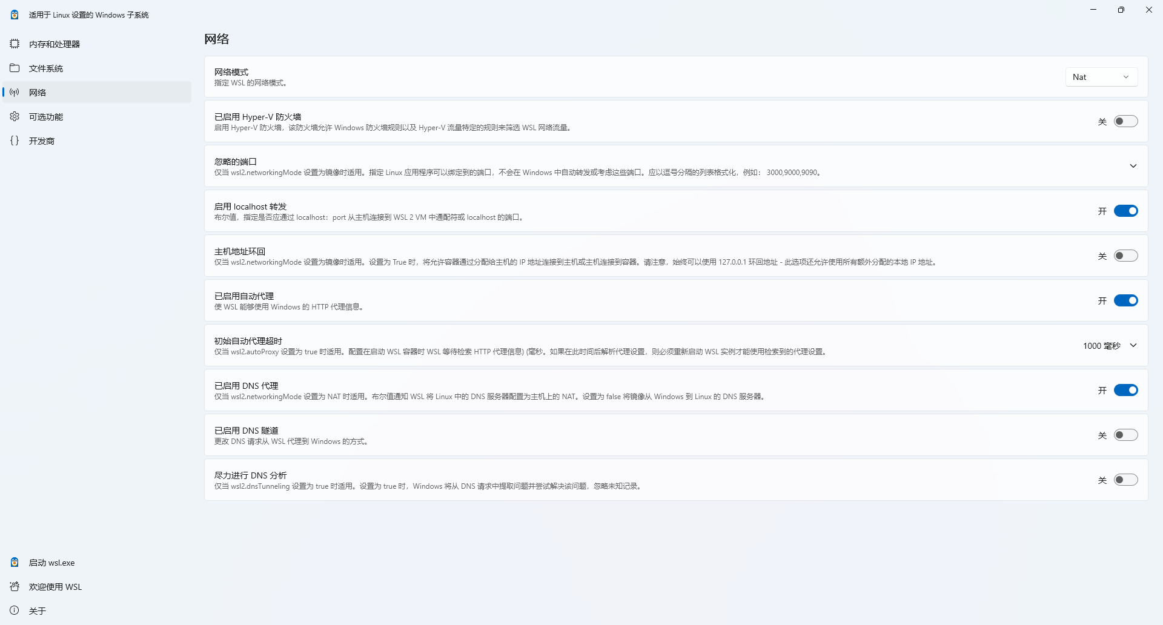Screen dimensions: 1163x625
Task: Enable the Hyper-V firewall toggle
Action: click(x=1125, y=121)
